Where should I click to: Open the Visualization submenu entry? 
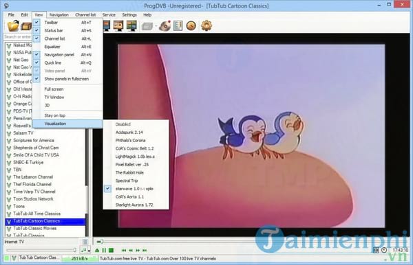click(67, 124)
